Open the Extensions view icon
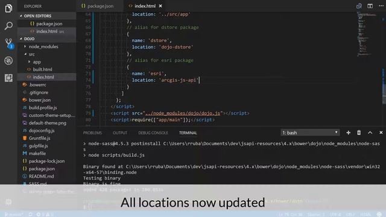The image size is (386, 217). [8, 78]
